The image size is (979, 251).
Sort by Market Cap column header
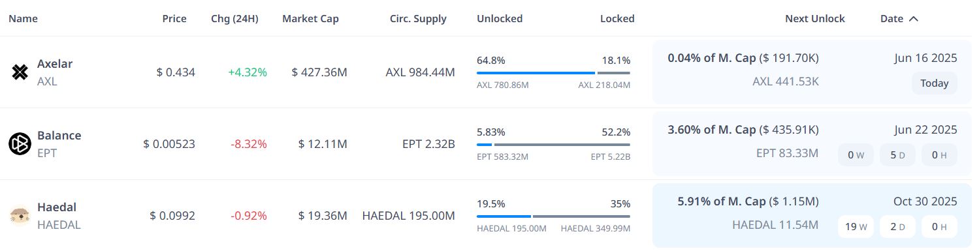(310, 19)
